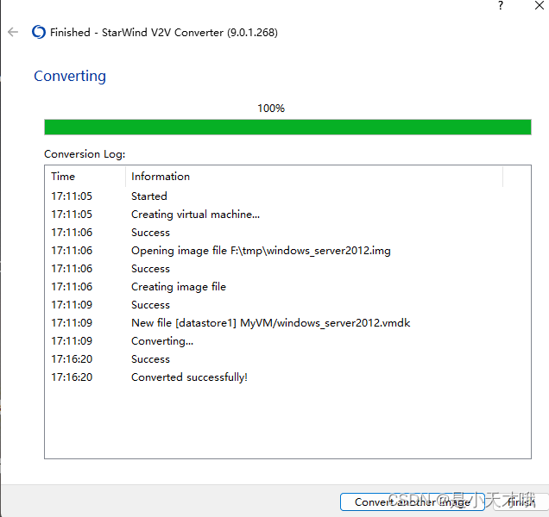Click the 100% progress label
549x517 pixels.
coord(271,109)
